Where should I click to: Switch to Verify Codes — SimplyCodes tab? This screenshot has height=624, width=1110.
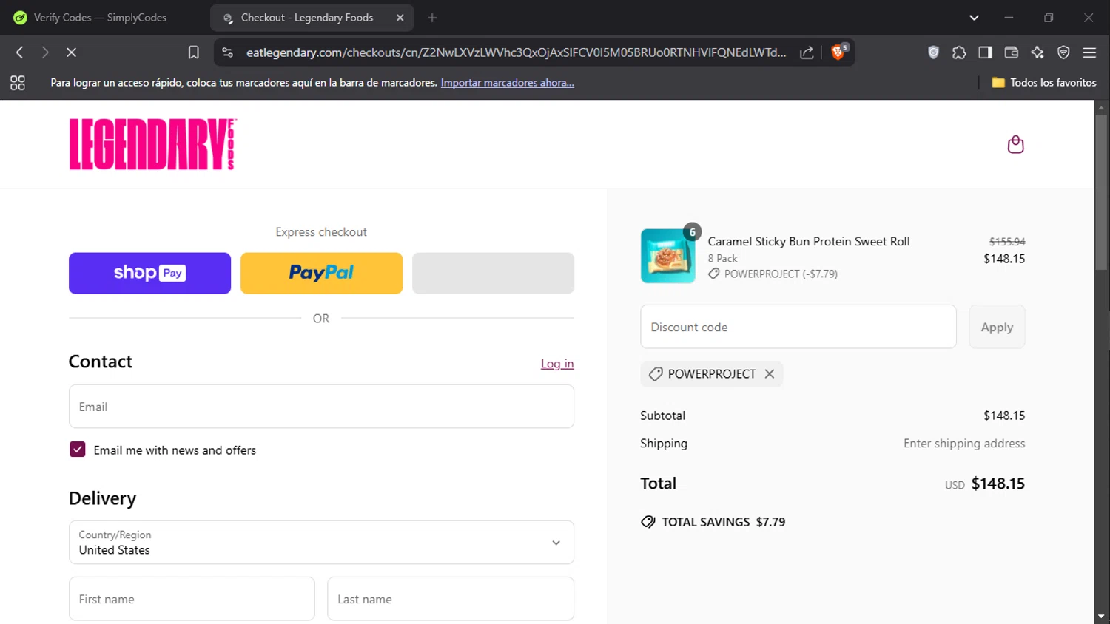click(x=101, y=18)
